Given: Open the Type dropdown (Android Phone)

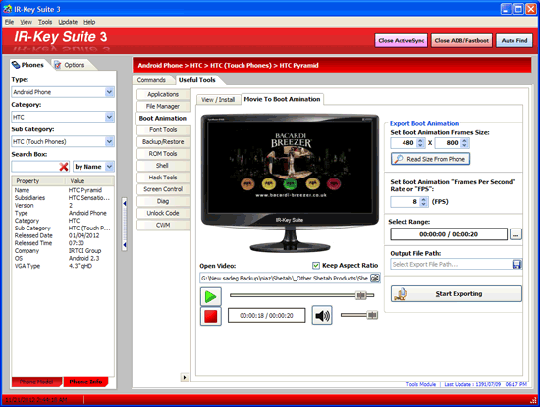Looking at the screenshot, I should tap(109, 92).
